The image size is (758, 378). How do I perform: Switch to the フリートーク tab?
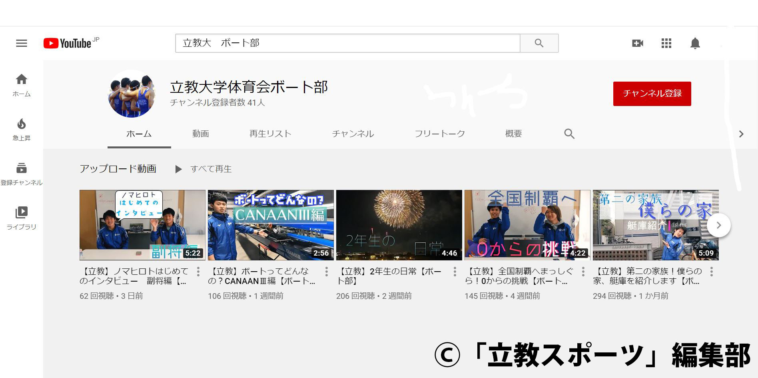coord(440,134)
